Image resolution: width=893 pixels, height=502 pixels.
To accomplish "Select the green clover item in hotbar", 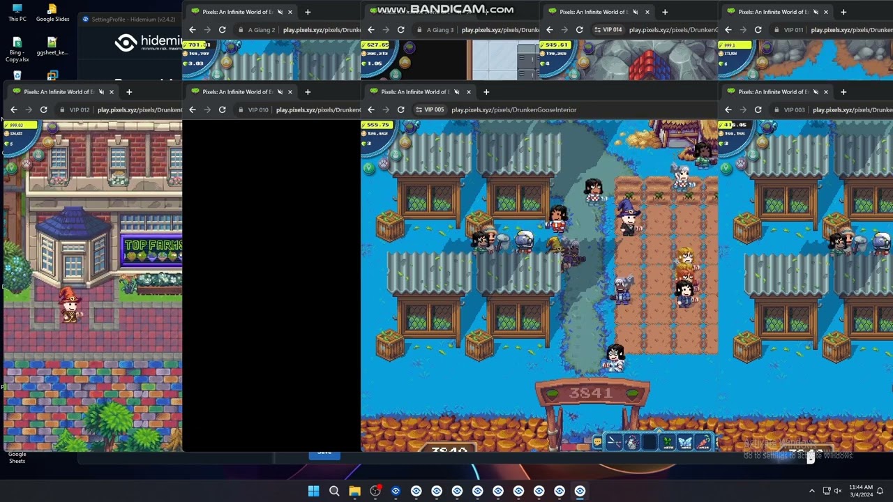I will [668, 442].
